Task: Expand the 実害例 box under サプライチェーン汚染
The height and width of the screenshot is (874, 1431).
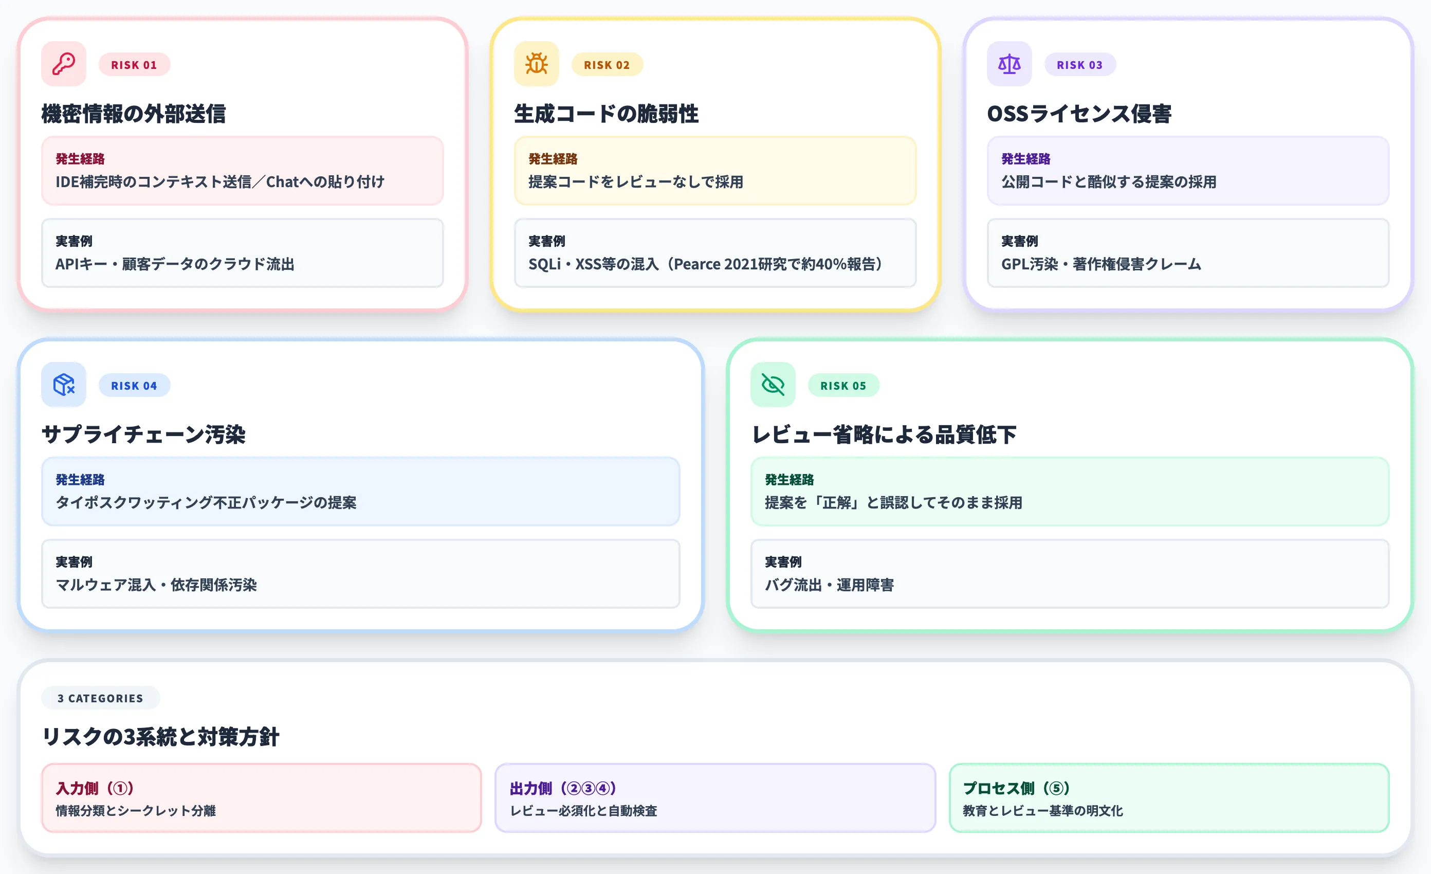Action: click(359, 574)
